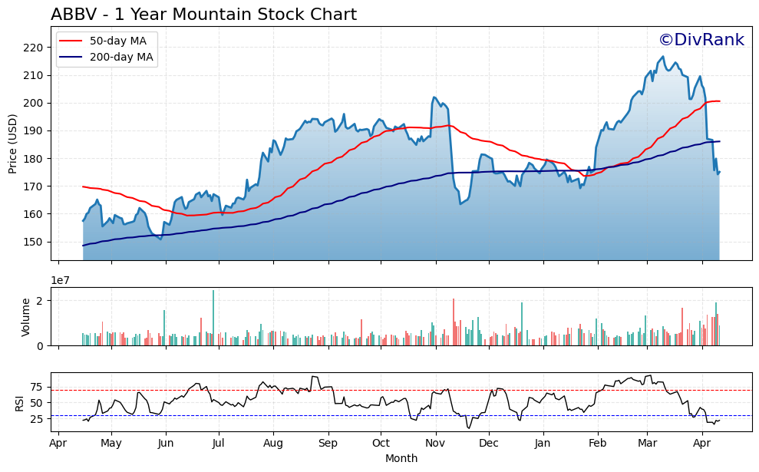Viewport: 759px width, 472px height.
Task: Click the 170 price tick label
Action: [x=34, y=186]
